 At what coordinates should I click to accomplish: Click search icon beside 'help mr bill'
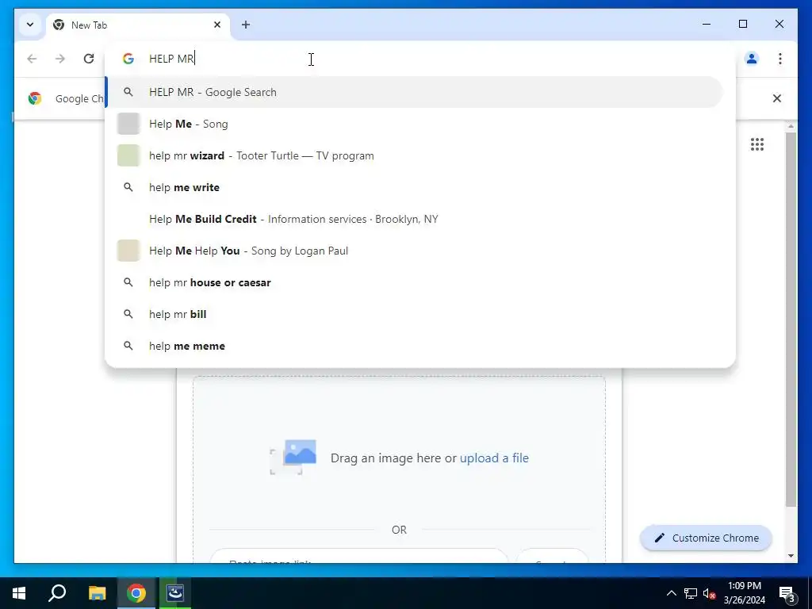click(x=128, y=314)
